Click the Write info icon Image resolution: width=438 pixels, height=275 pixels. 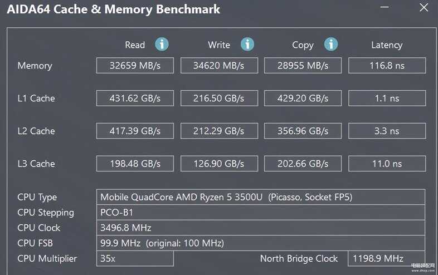coord(247,44)
